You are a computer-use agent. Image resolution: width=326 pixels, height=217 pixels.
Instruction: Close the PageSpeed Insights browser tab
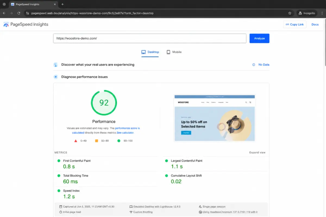55,5
